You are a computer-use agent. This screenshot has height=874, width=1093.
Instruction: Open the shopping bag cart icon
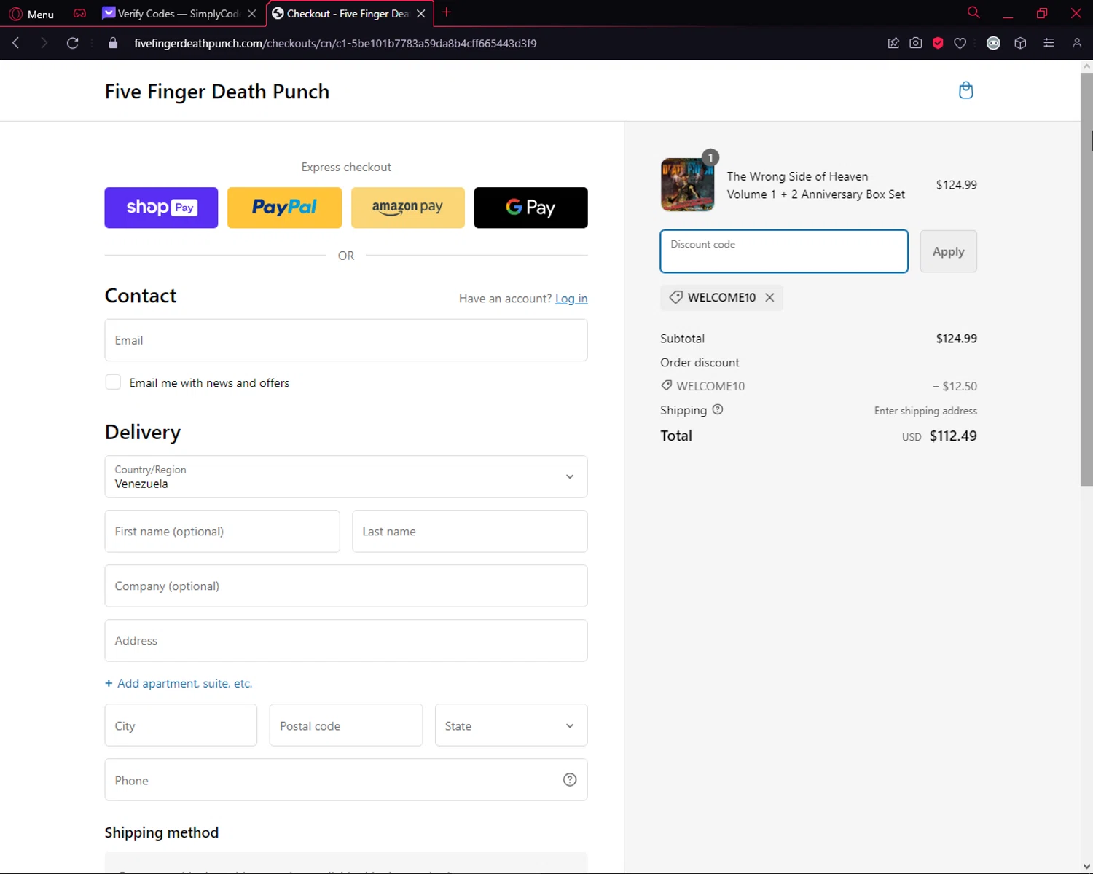click(966, 90)
